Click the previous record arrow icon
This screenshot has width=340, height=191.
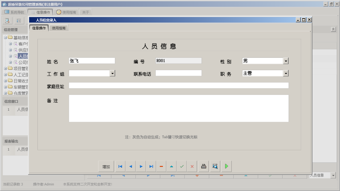(130, 166)
